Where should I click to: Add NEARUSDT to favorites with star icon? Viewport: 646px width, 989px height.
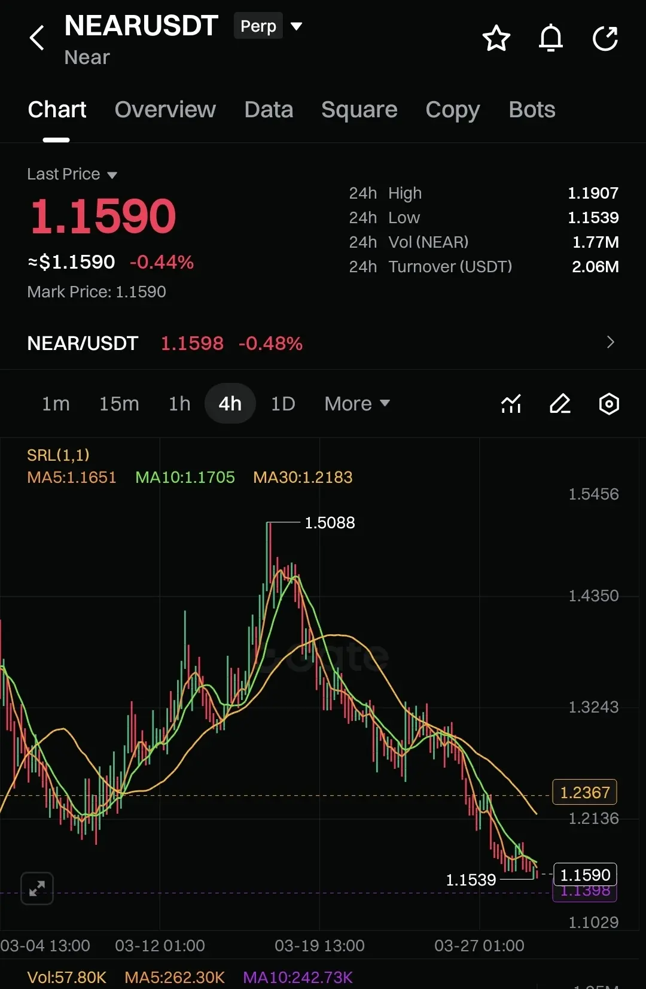(x=496, y=39)
